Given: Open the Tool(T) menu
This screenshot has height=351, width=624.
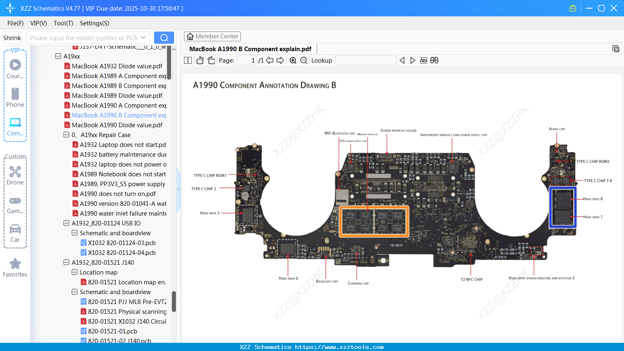Looking at the screenshot, I should click(64, 23).
